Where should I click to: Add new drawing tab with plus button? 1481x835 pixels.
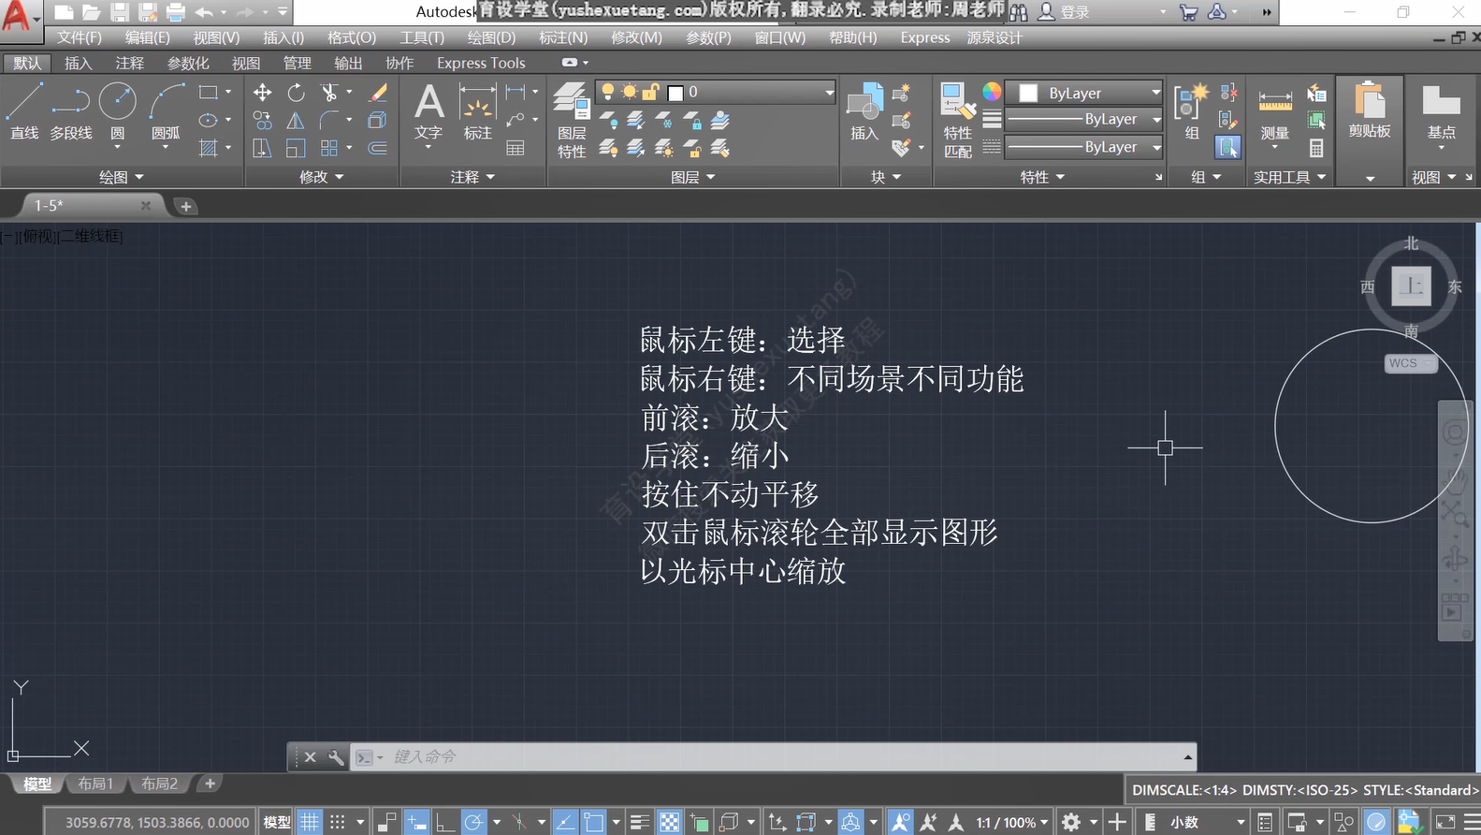point(185,206)
